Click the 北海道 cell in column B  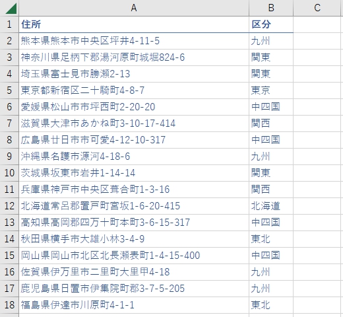click(271, 206)
